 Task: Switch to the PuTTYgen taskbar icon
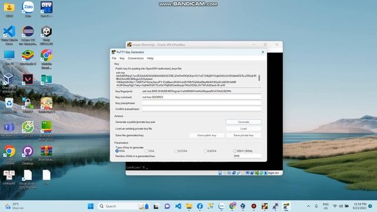coord(286,206)
